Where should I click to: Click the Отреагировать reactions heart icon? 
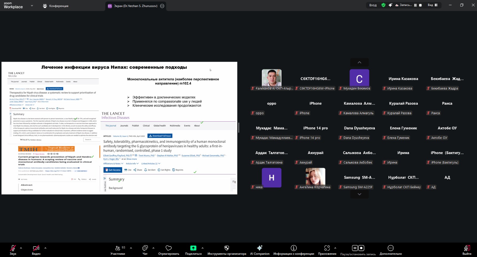tap(168, 248)
